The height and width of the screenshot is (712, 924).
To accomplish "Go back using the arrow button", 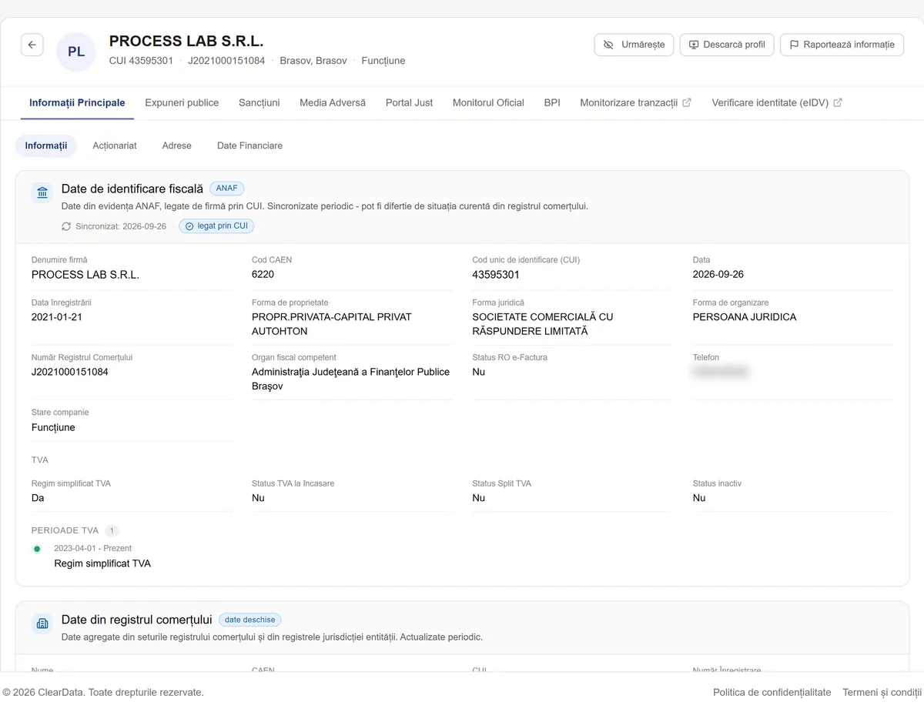I will [32, 45].
